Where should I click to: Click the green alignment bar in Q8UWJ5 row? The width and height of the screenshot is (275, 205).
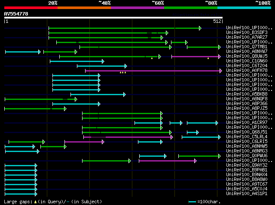pyautogui.click(x=110, y=56)
